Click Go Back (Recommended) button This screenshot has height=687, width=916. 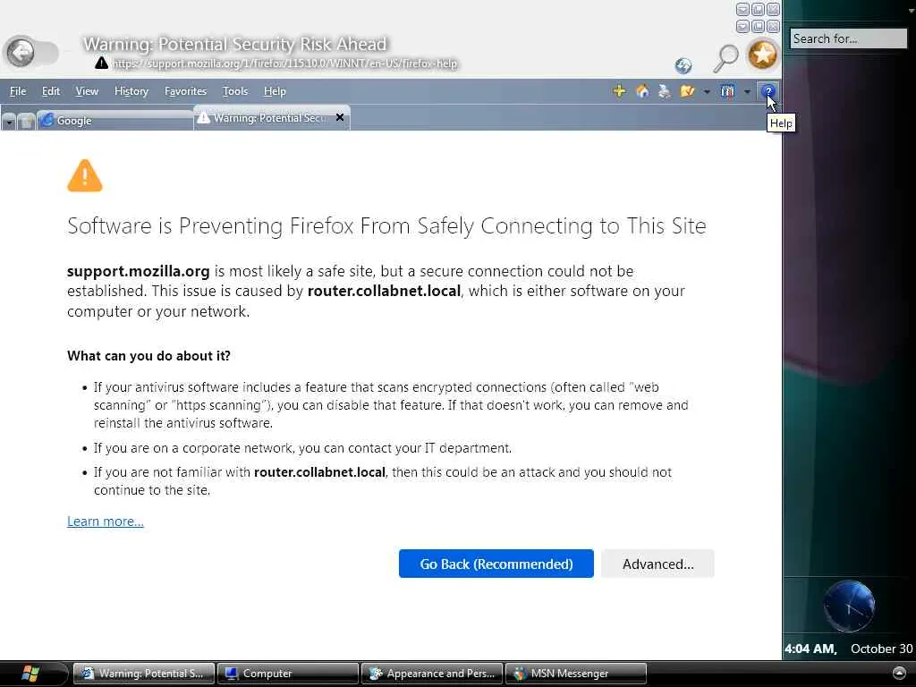(x=496, y=564)
